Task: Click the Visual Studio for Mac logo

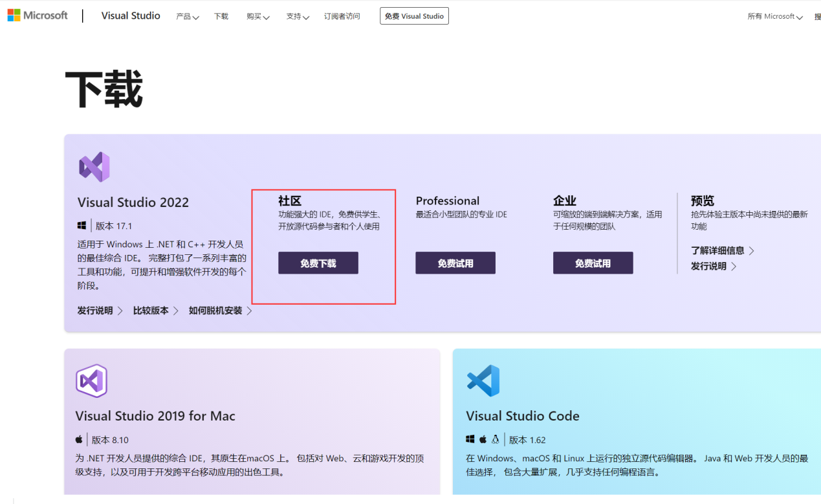Action: (x=91, y=380)
